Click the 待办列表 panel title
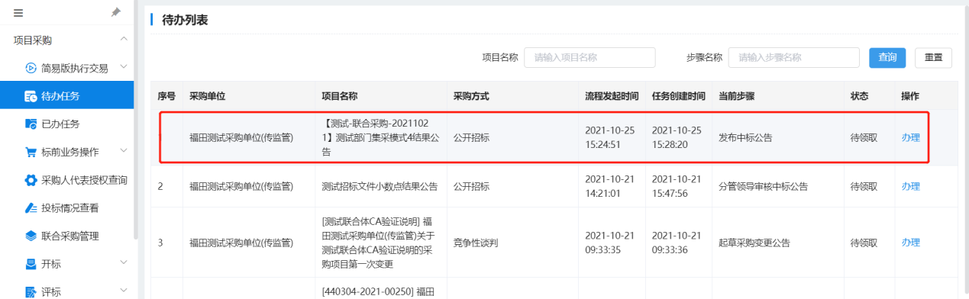Image resolution: width=969 pixels, height=299 pixels. tap(185, 20)
